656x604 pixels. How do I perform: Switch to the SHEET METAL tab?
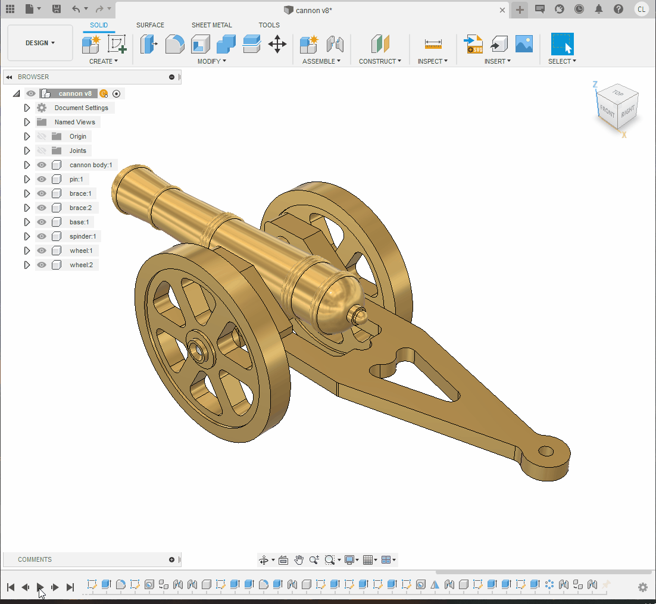(211, 25)
